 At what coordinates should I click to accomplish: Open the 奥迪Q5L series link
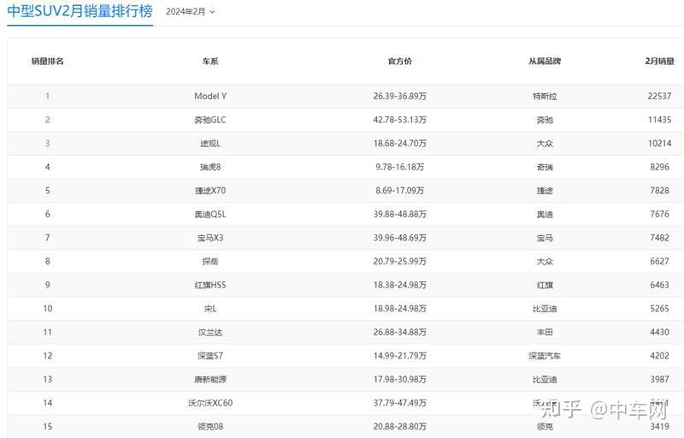210,214
